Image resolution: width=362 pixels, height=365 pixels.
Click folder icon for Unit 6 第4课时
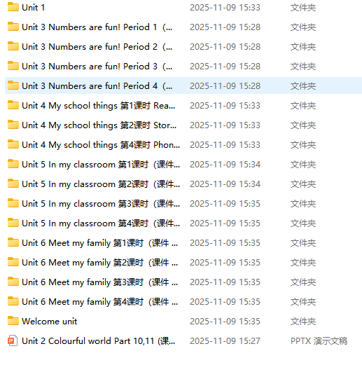pos(13,301)
